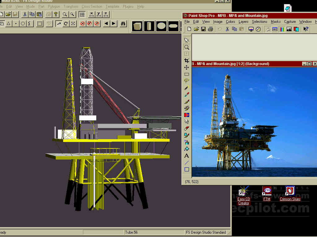
Task: Open the Window menu in Paint Shop Pro
Action: tap(305, 22)
